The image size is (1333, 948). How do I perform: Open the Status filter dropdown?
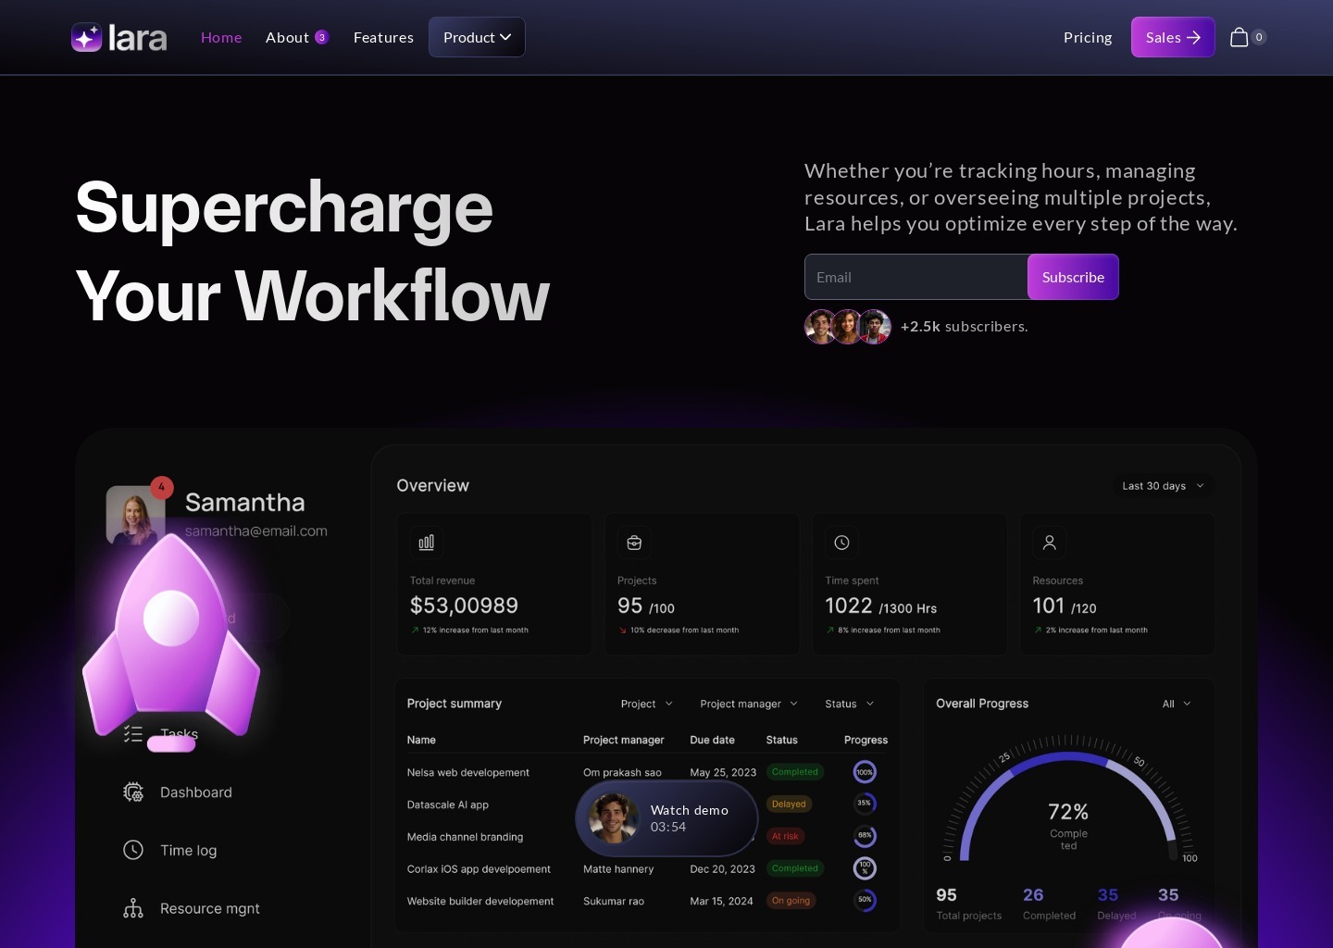coord(849,704)
